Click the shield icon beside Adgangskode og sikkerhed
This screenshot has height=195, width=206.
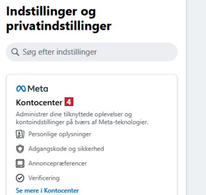[x=20, y=149]
